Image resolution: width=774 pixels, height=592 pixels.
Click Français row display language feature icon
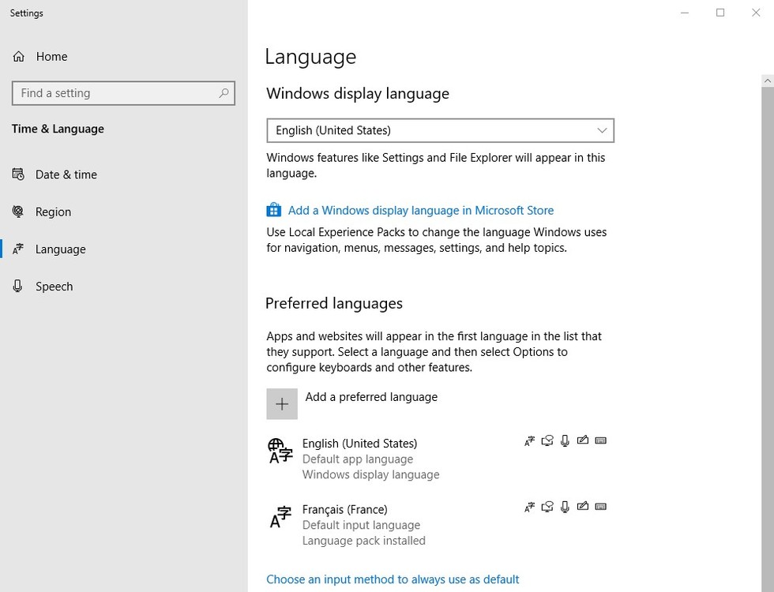coord(530,507)
